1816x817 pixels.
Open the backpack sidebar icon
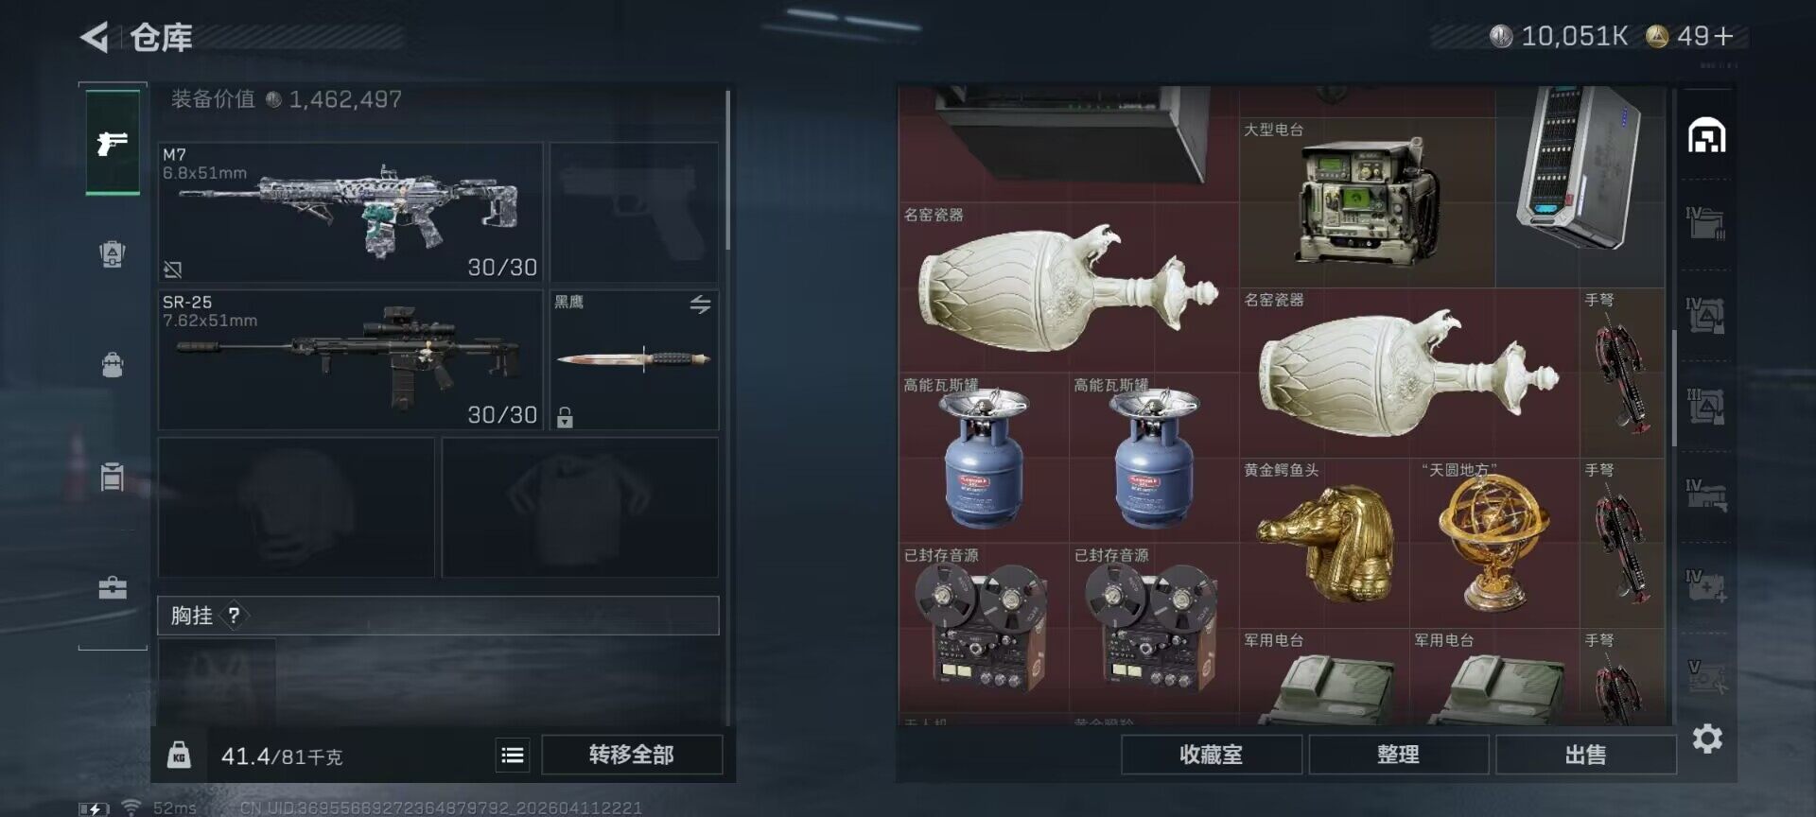(113, 364)
